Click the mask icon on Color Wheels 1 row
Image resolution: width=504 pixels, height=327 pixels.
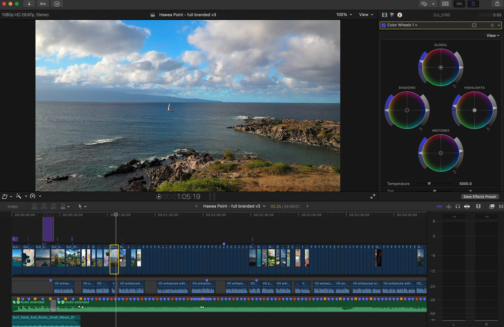(475, 25)
